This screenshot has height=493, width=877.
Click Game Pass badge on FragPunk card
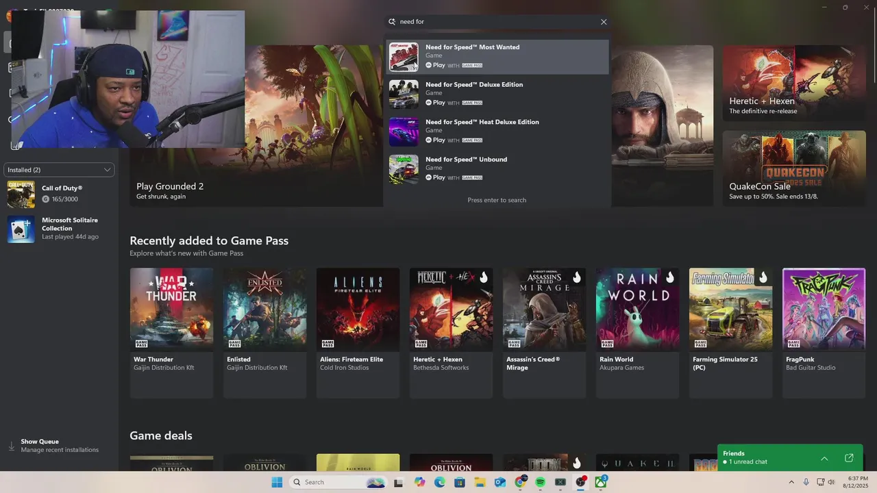pyautogui.click(x=793, y=344)
